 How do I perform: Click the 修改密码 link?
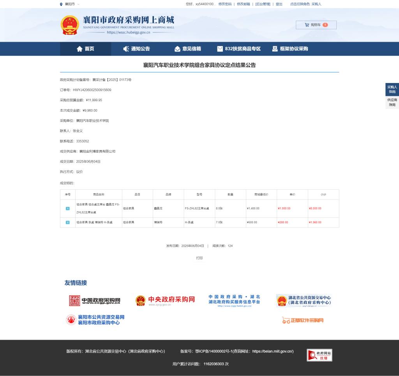tap(225, 4)
